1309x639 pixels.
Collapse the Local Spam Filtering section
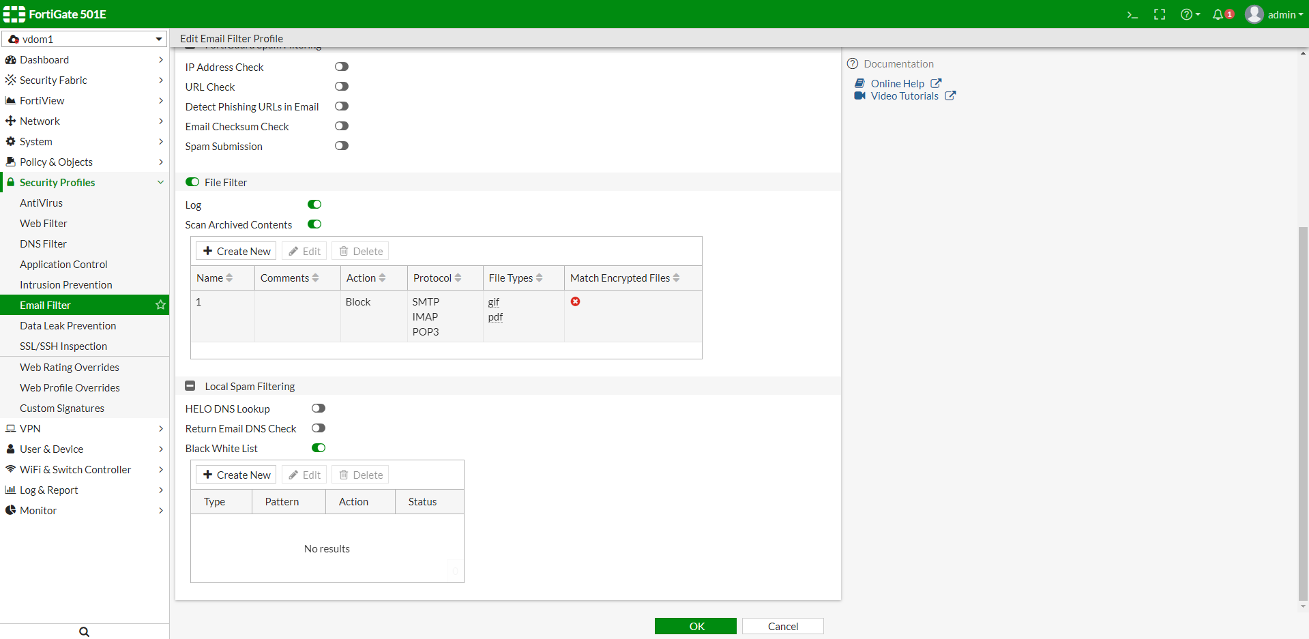(190, 385)
